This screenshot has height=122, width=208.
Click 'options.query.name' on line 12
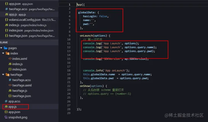point(139,47)
